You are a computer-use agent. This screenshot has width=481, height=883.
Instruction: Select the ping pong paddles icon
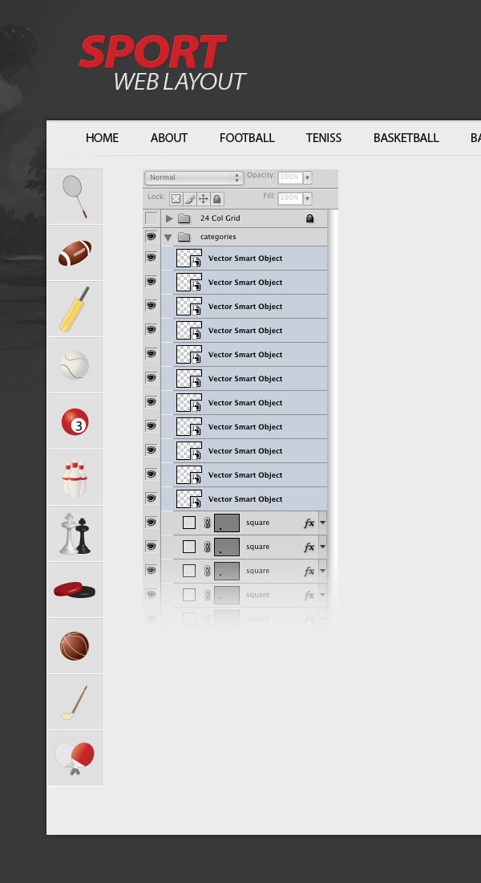coord(75,759)
